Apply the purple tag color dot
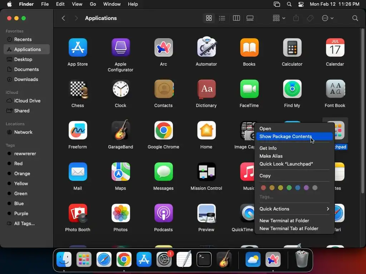366x274 pixels. click(x=306, y=188)
